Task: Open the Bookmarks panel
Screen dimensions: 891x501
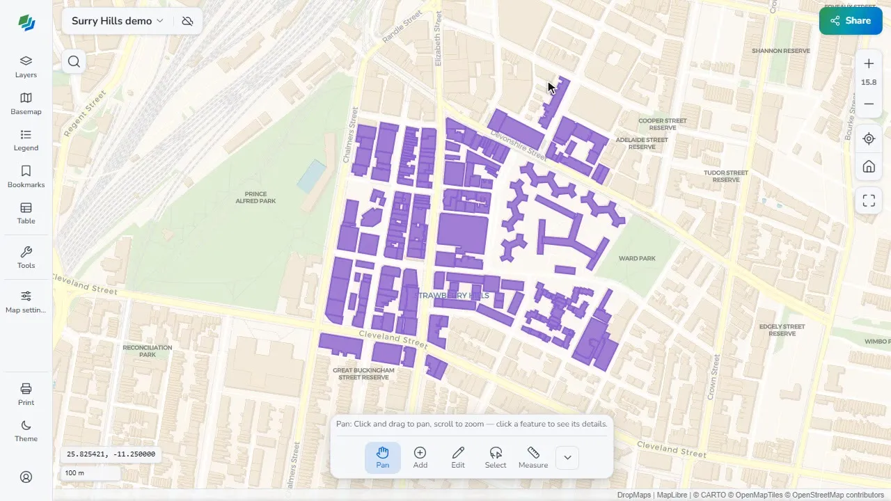Action: pos(26,177)
